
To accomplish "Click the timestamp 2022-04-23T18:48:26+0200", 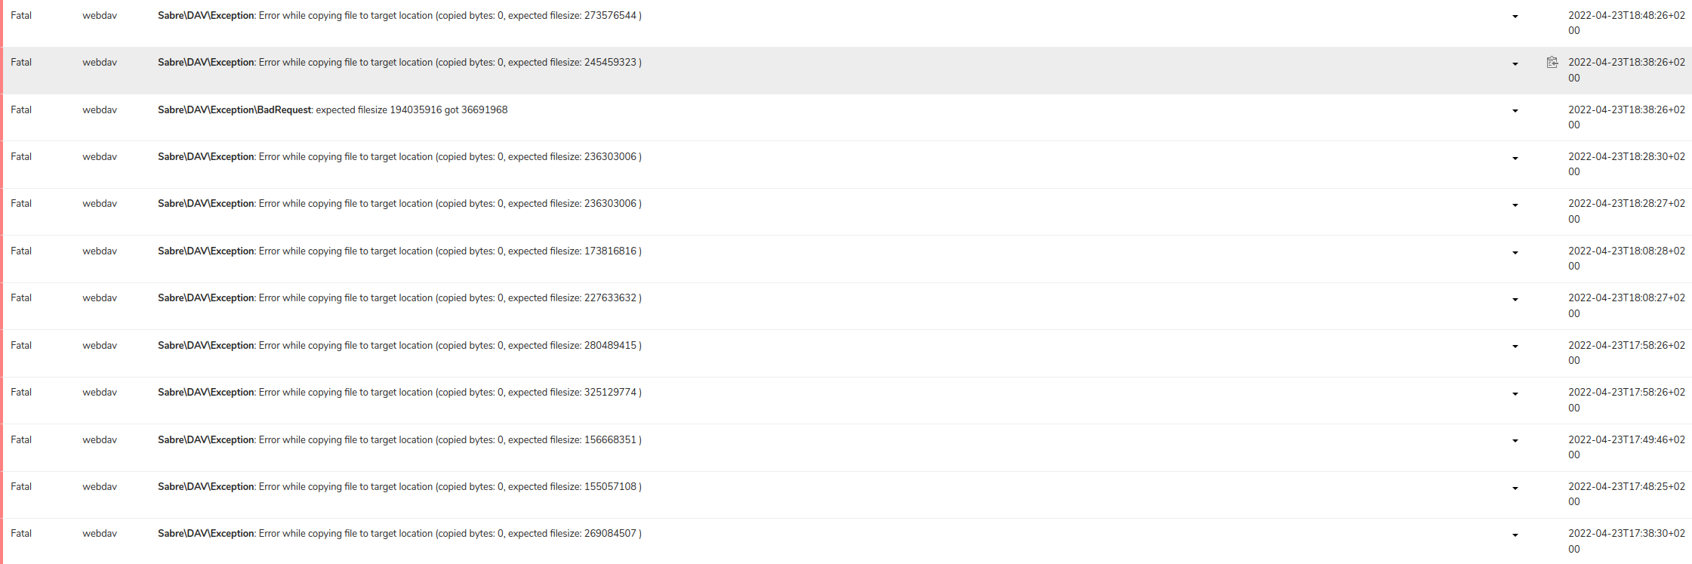I will (x=1626, y=23).
